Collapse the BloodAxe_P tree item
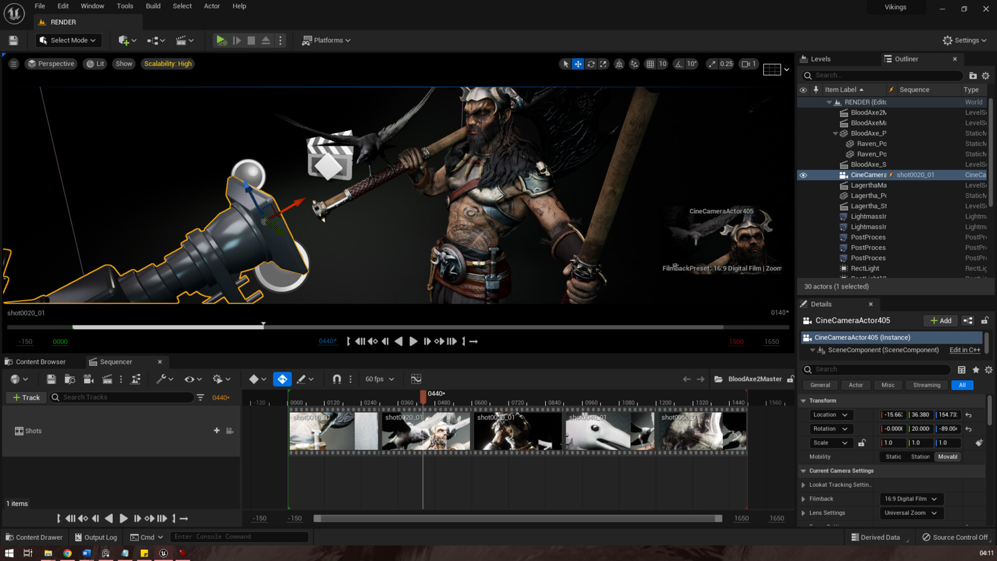The image size is (997, 561). tap(836, 133)
